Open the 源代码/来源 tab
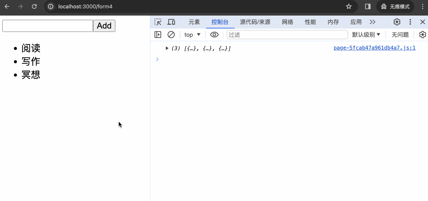This screenshot has height=201, width=428. [x=255, y=22]
